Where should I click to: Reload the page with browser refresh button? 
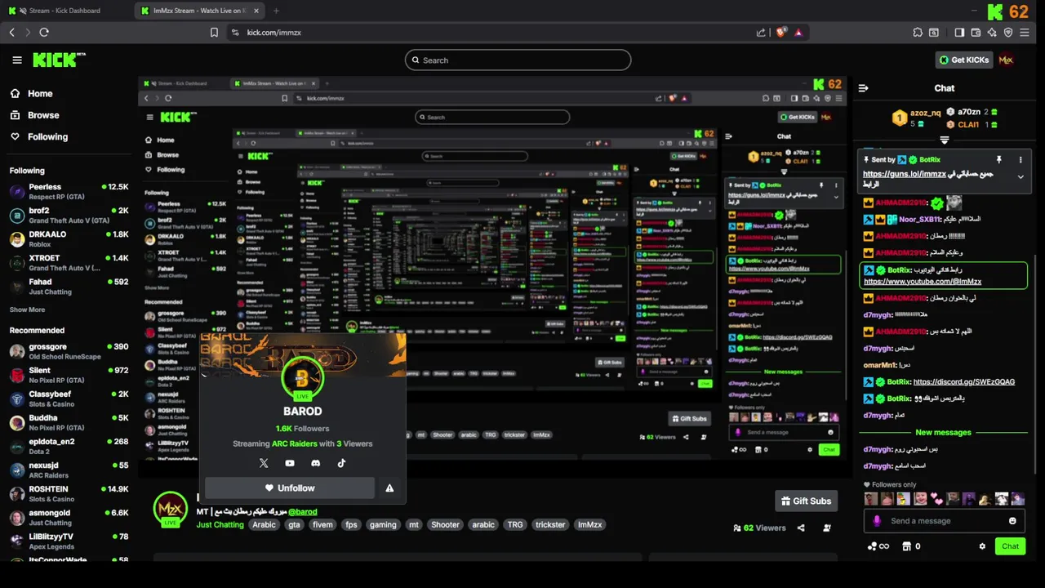[x=44, y=33]
